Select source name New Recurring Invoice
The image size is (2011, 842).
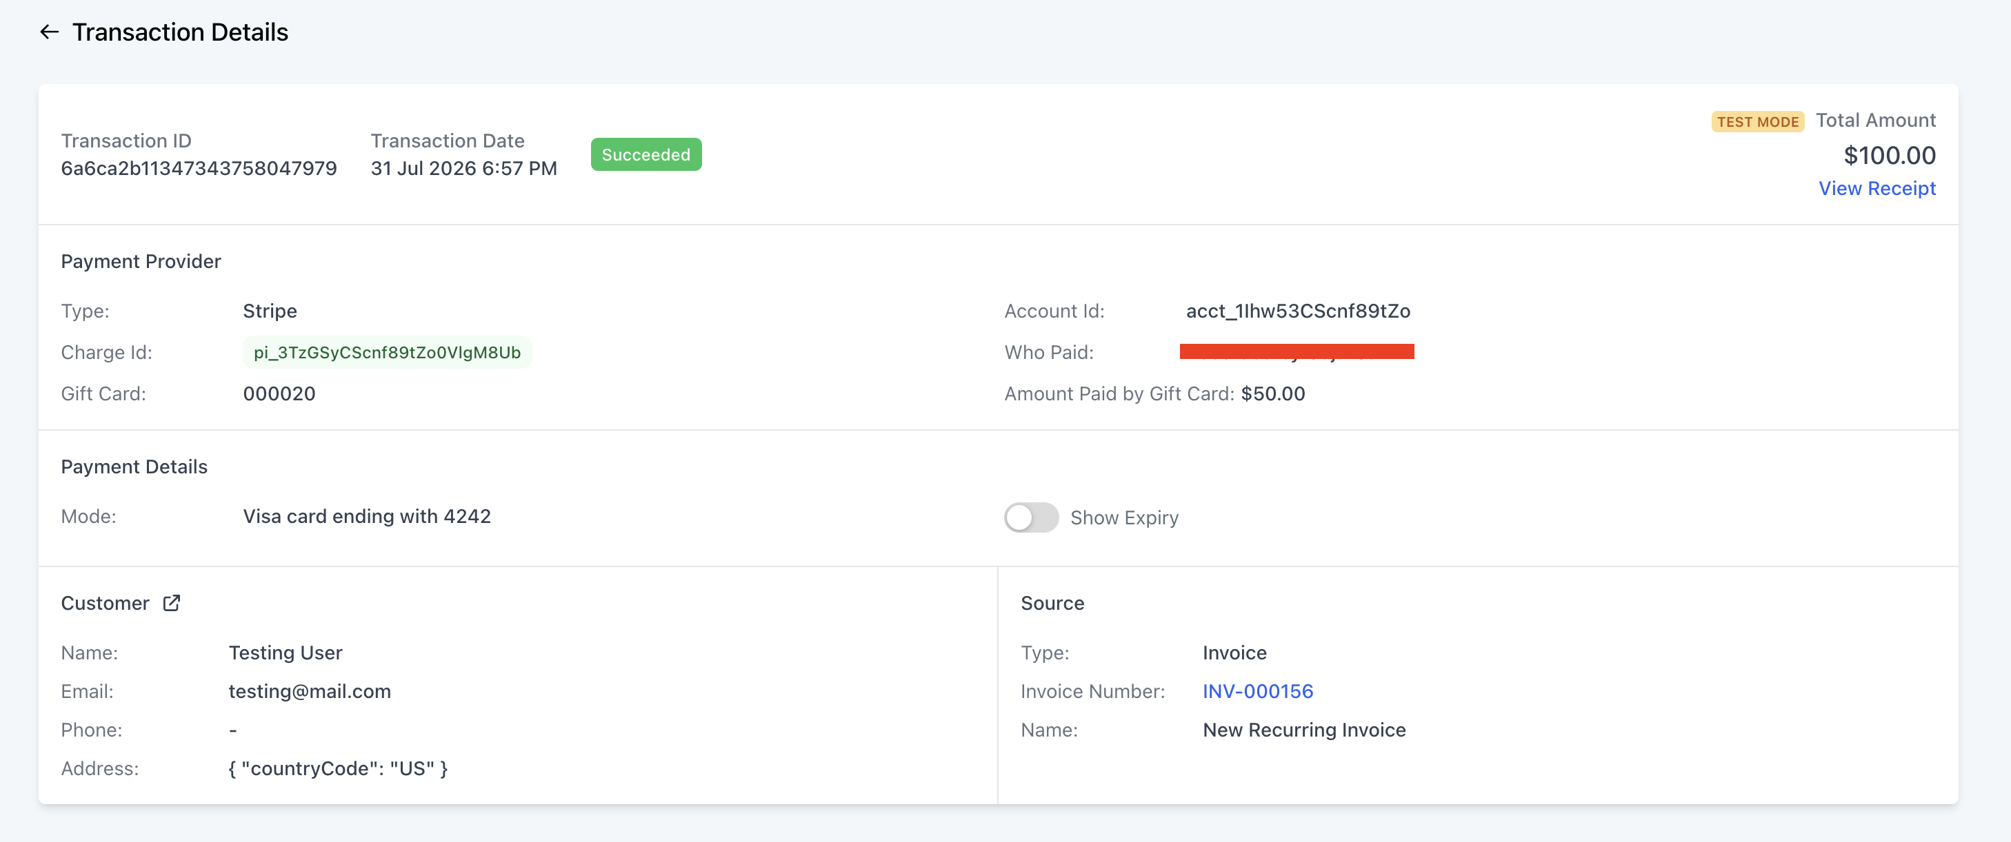point(1303,730)
